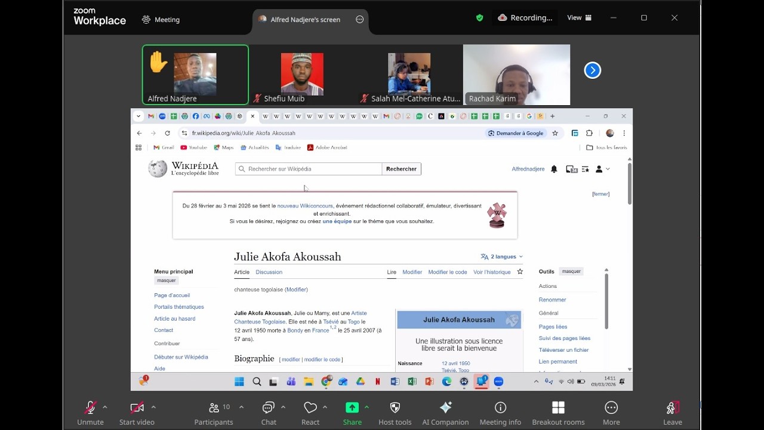This screenshot has width=764, height=430.
Task: Expand the 2 langues dropdown
Action: [x=501, y=257]
